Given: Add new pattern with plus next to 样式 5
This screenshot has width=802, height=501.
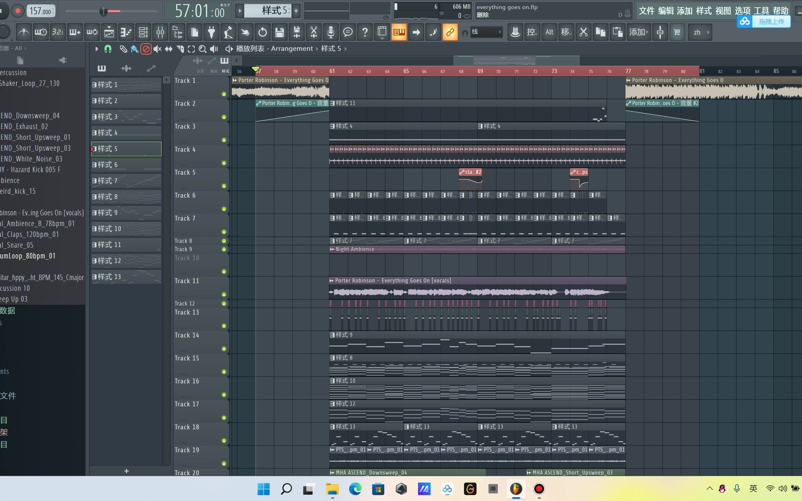Looking at the screenshot, I should [296, 11].
